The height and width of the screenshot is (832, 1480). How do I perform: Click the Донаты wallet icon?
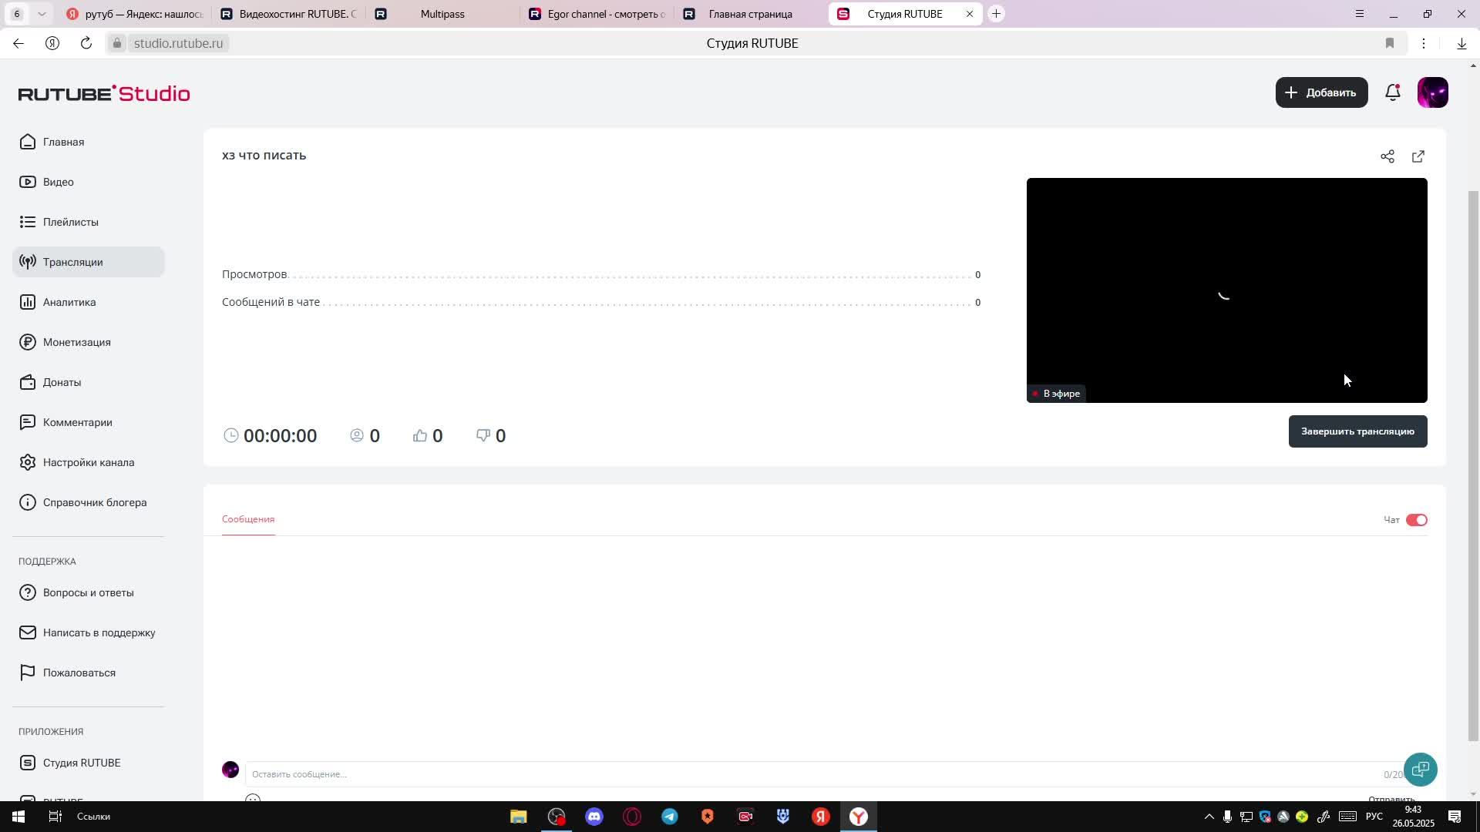coord(28,382)
